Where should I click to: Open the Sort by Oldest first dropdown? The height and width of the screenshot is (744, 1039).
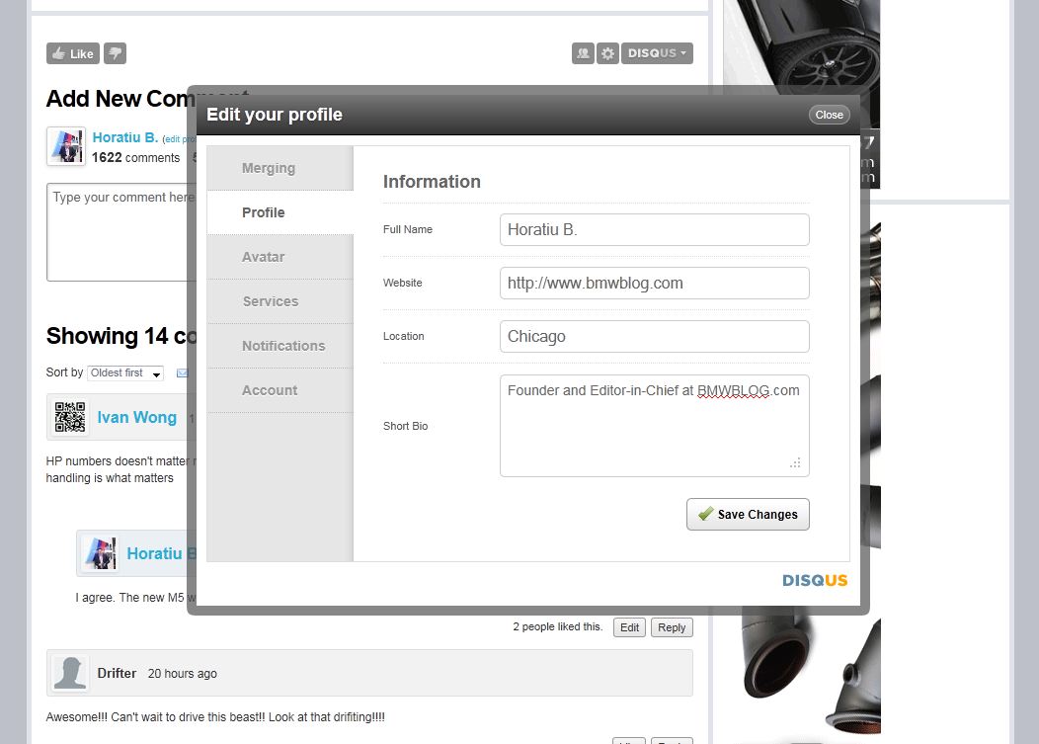125,373
